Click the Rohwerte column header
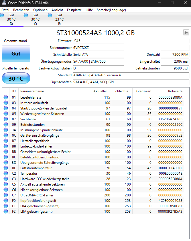This screenshot has height=241, width=191. tap(169, 91)
